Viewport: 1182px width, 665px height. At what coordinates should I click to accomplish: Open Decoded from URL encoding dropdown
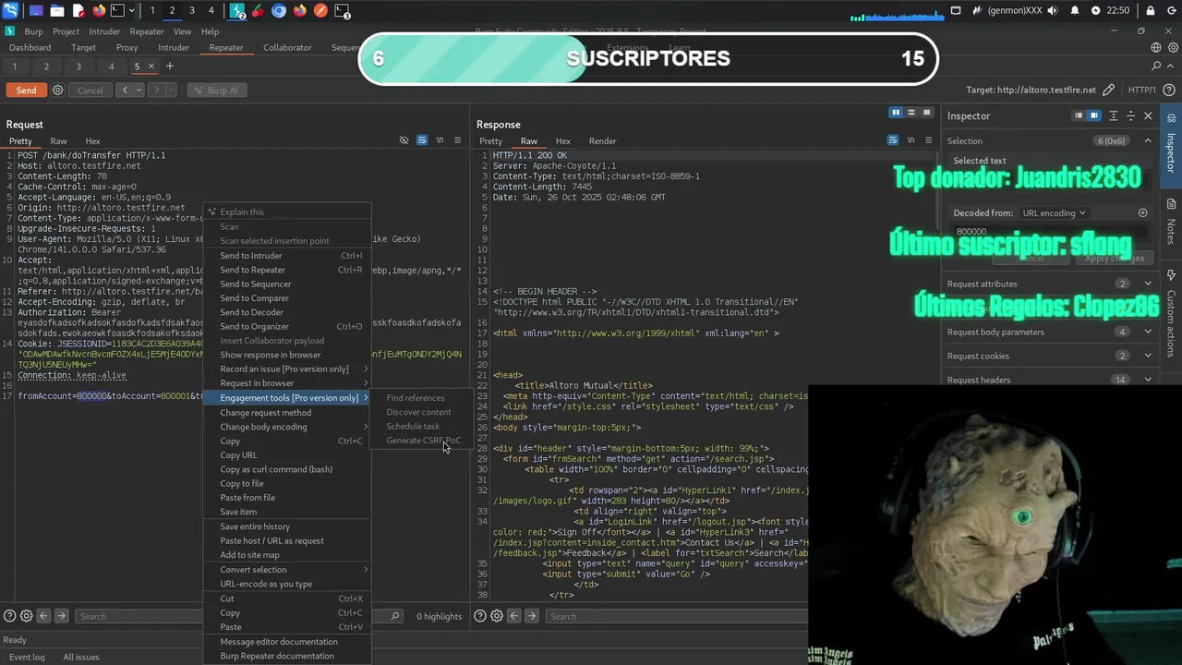(x=1053, y=212)
